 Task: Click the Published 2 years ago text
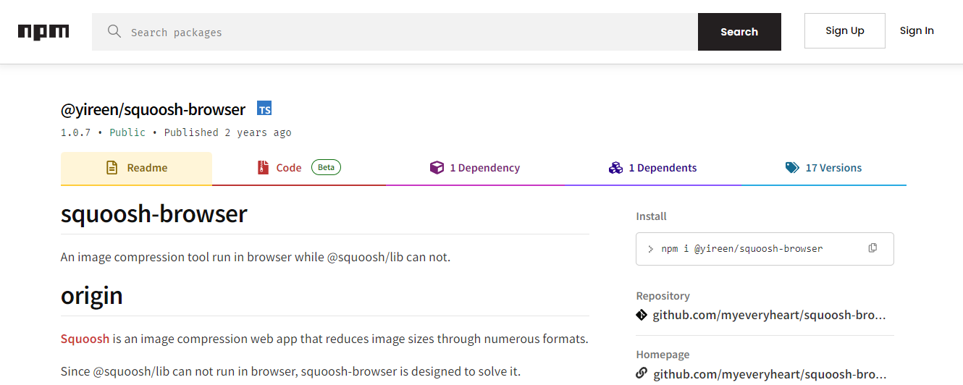tap(228, 132)
